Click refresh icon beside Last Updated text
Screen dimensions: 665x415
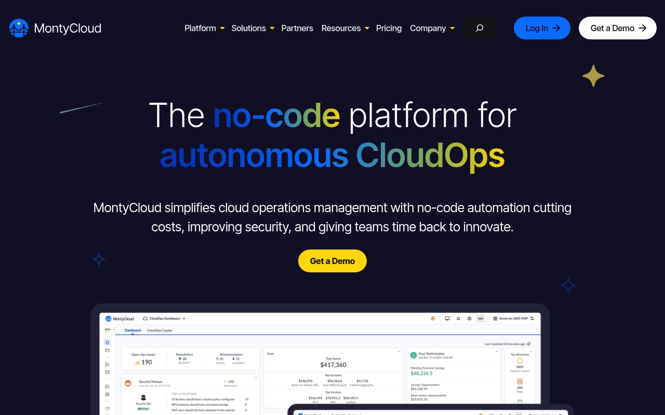[x=529, y=344]
